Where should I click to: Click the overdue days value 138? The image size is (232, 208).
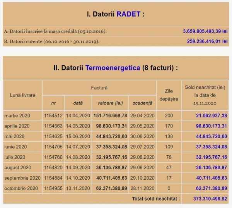169,136
